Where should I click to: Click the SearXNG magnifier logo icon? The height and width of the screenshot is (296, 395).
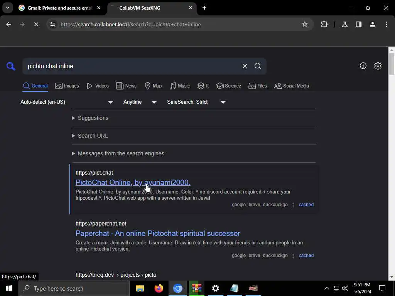click(11, 66)
